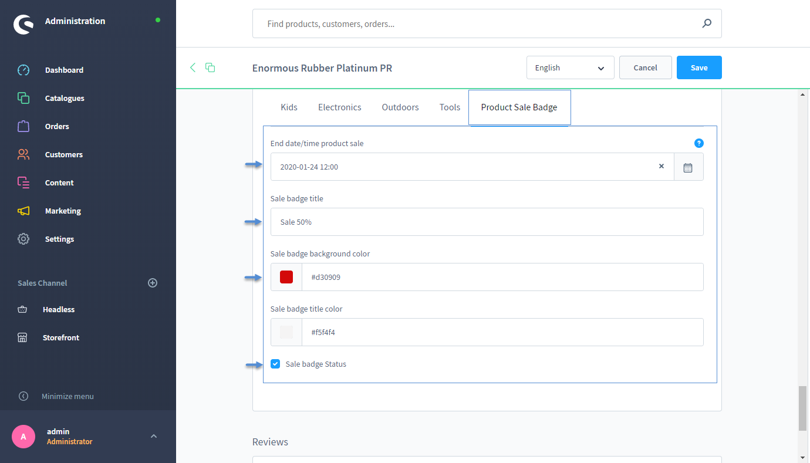This screenshot has width=810, height=463.
Task: Toggle the Sale badge Status checkbox
Action: (275, 364)
